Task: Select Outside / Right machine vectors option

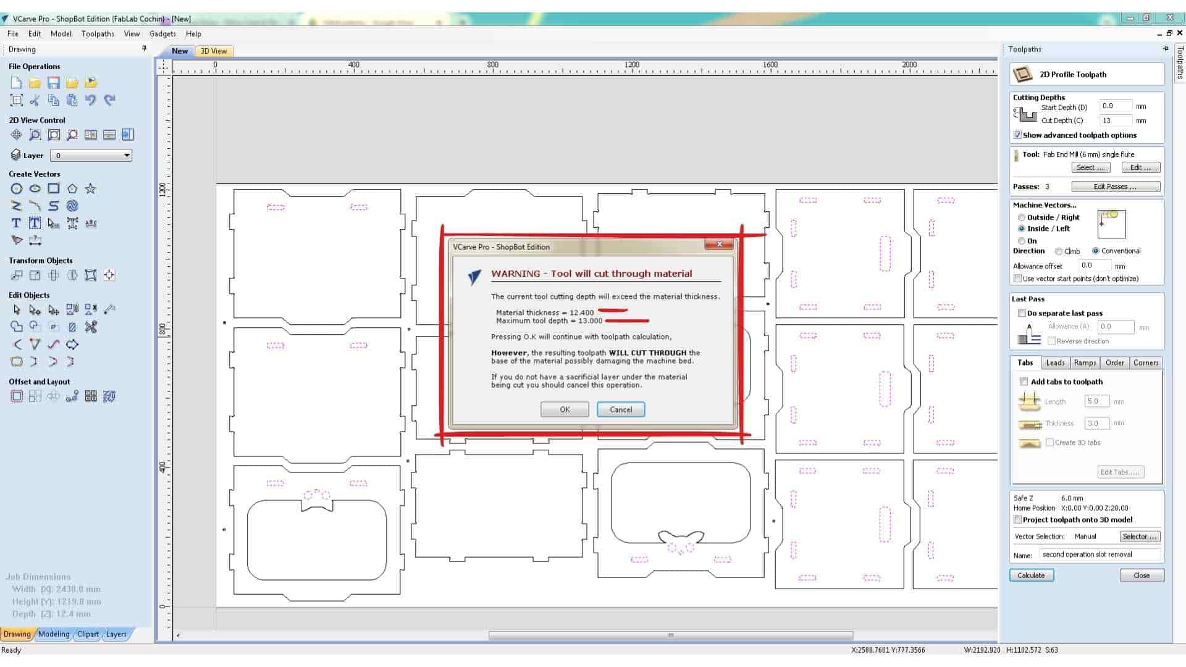Action: (x=1022, y=217)
